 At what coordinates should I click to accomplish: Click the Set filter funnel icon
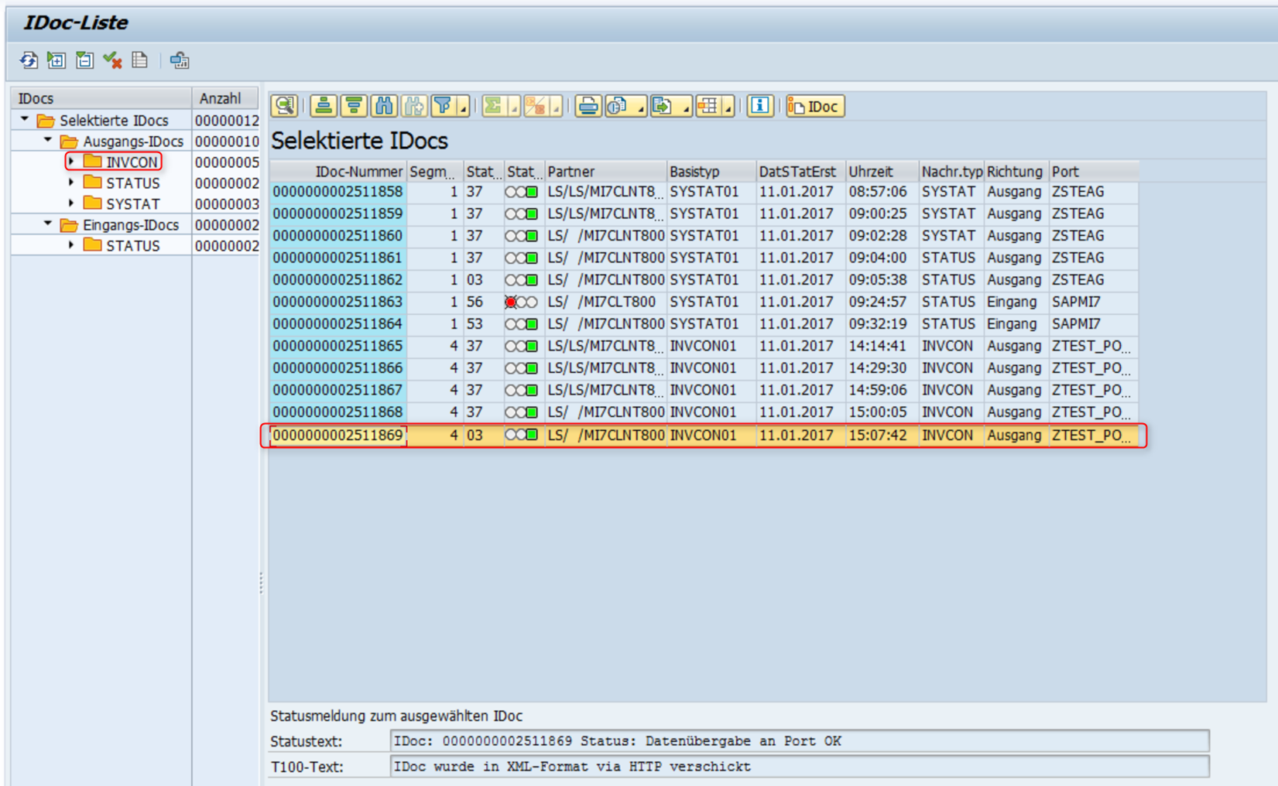[444, 106]
